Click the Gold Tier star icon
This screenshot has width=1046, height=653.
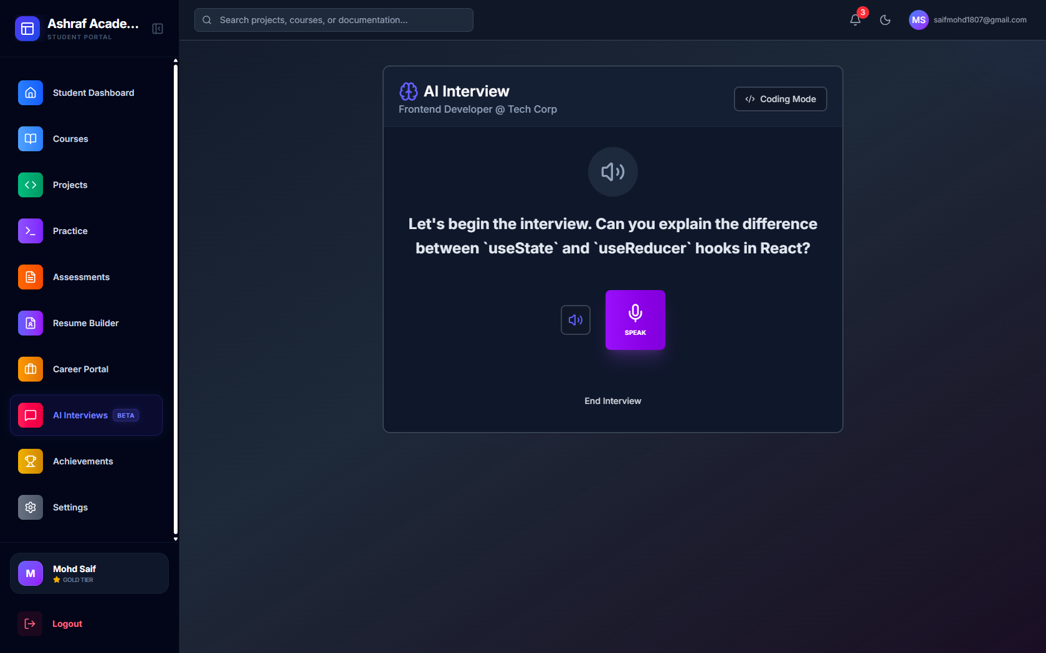pos(57,580)
